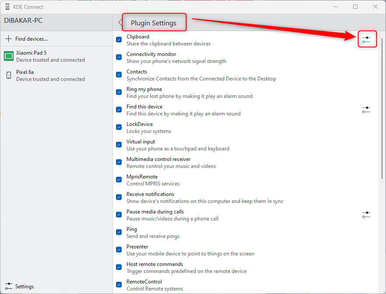The height and width of the screenshot is (294, 386).
Task: Click the Settings sliders icon in sidebar
Action: (9, 286)
